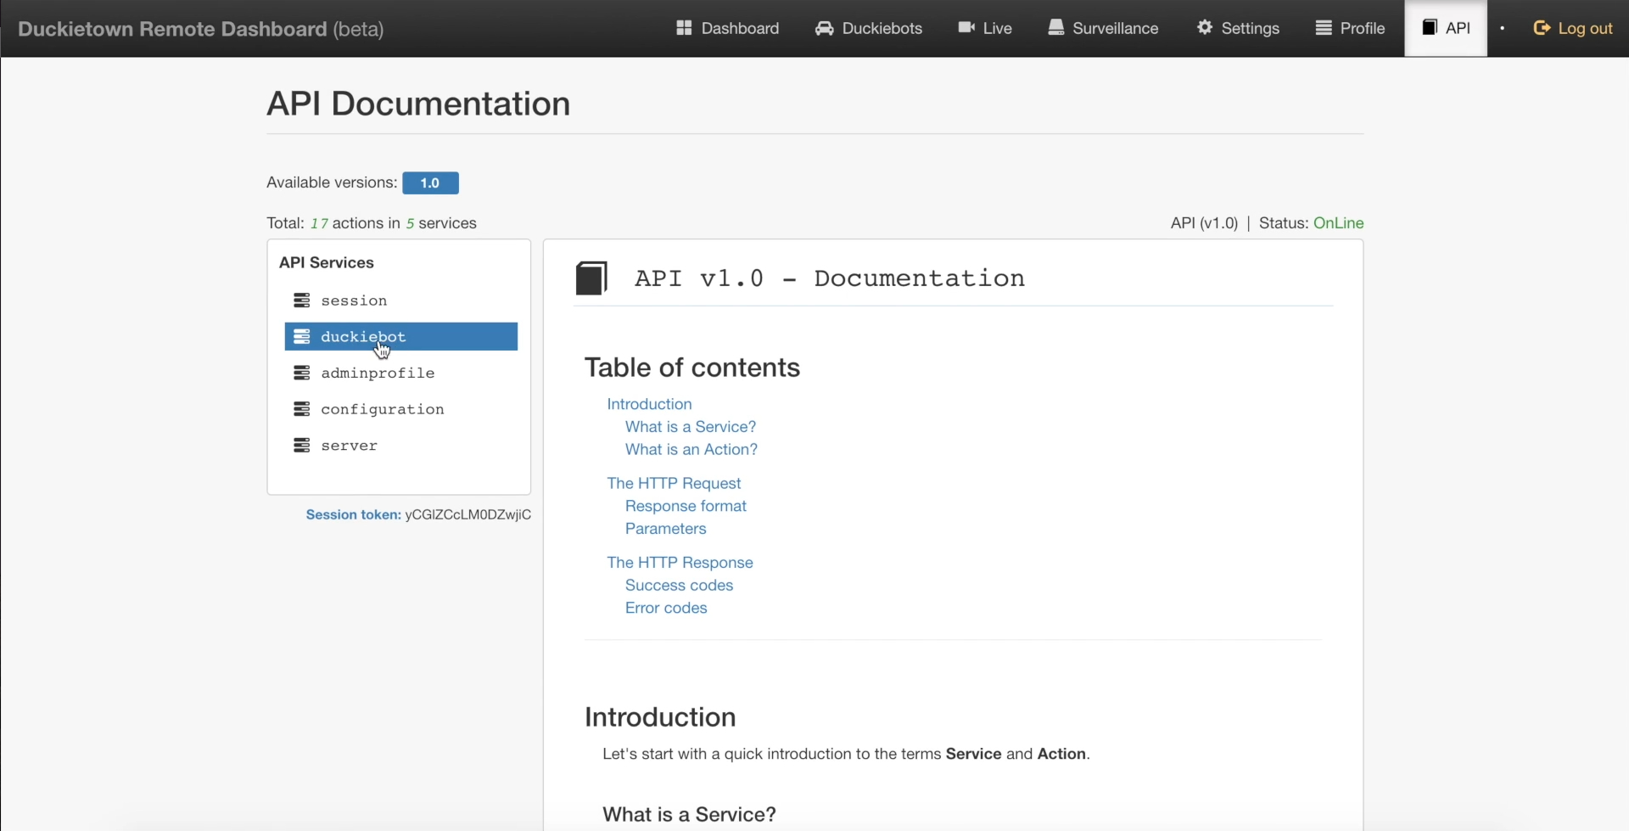Click the 'Table of contents' heading
The image size is (1629, 831).
coord(692,368)
